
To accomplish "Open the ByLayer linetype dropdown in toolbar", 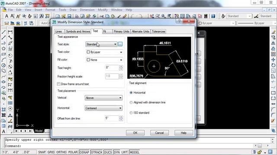I will tap(257, 23).
